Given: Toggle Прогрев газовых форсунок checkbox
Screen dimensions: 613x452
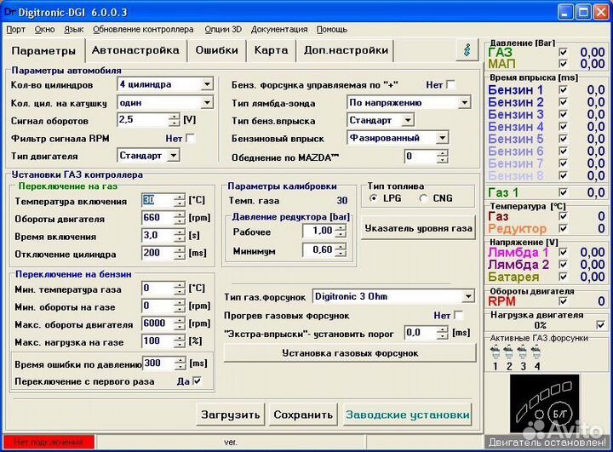Looking at the screenshot, I should coord(458,315).
